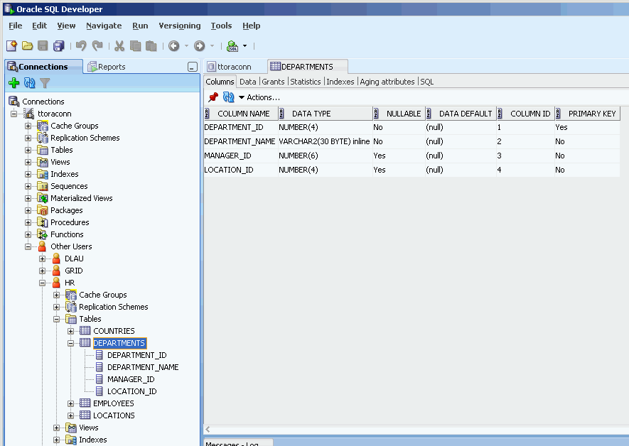Click the Open folder toolbar icon
The width and height of the screenshot is (629, 446).
pos(27,46)
